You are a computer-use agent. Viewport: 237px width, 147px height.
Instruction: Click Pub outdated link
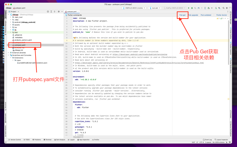coord(206,15)
